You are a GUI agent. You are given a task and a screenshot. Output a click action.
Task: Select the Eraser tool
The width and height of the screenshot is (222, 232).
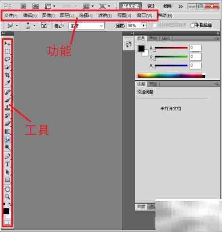[x=8, y=123]
